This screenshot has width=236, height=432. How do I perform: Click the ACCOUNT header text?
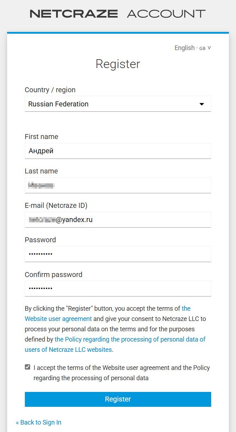[x=166, y=14]
